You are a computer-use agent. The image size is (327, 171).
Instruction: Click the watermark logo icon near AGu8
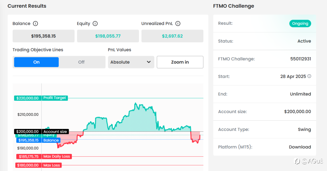point(297,161)
